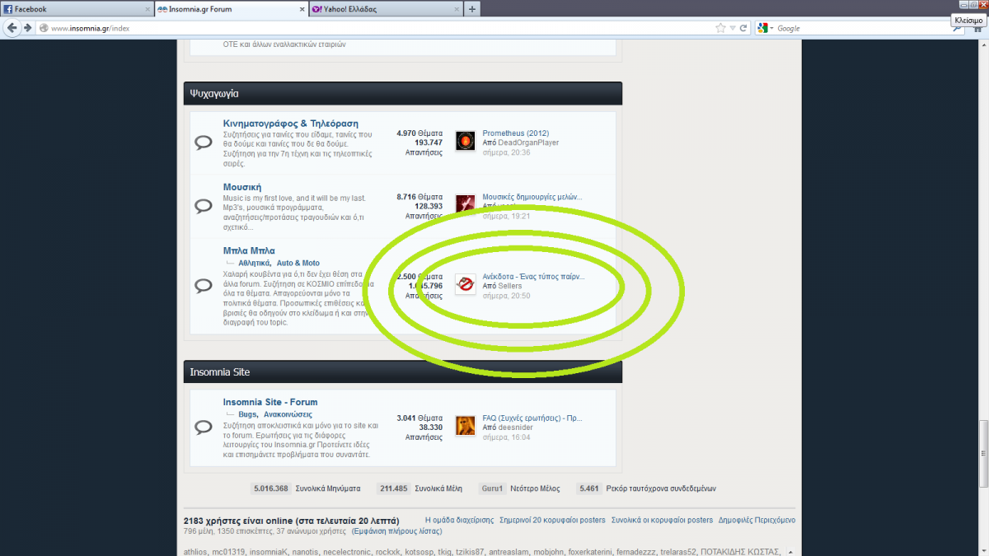989x556 pixels.
Task: Click the speech bubble icon for Insomnia Site - Forum
Action: click(204, 428)
